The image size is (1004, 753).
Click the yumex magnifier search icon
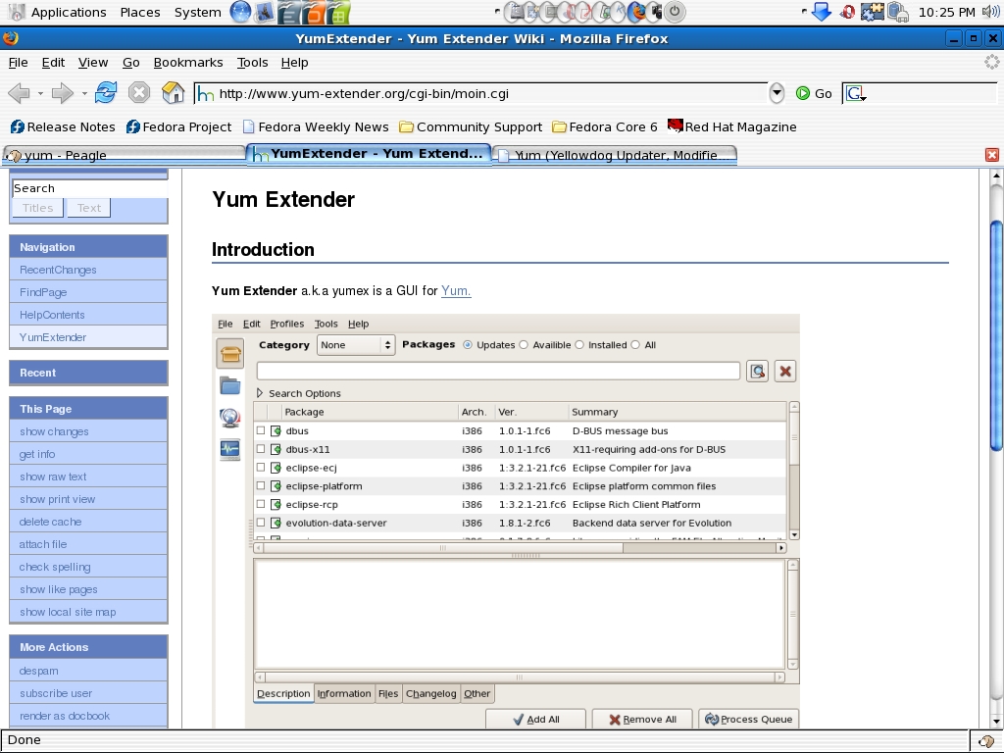[758, 372]
